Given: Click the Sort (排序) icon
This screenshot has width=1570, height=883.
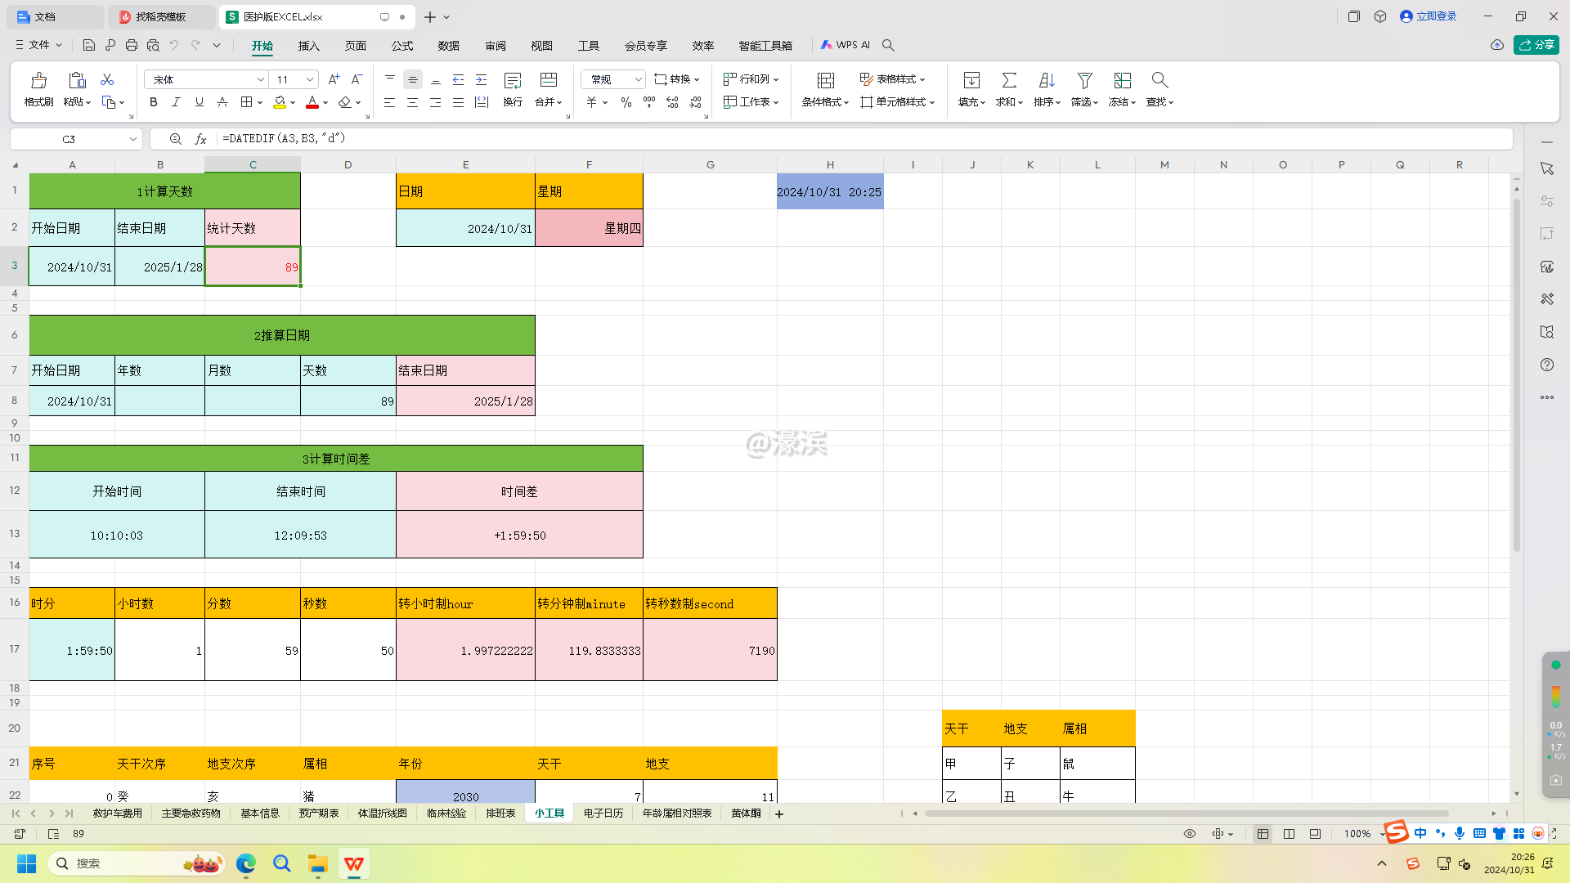Looking at the screenshot, I should click(x=1047, y=80).
